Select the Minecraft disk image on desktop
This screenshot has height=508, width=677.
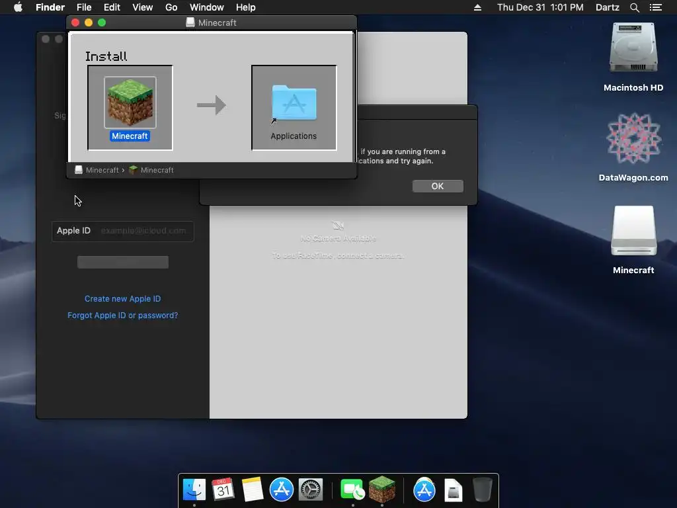click(633, 232)
